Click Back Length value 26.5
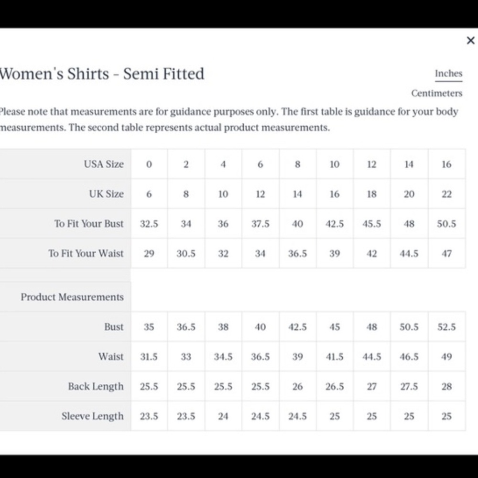 [335, 386]
